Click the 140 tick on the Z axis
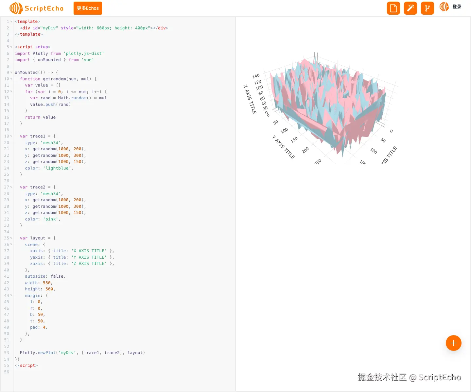The width and height of the screenshot is (471, 392). point(256,76)
